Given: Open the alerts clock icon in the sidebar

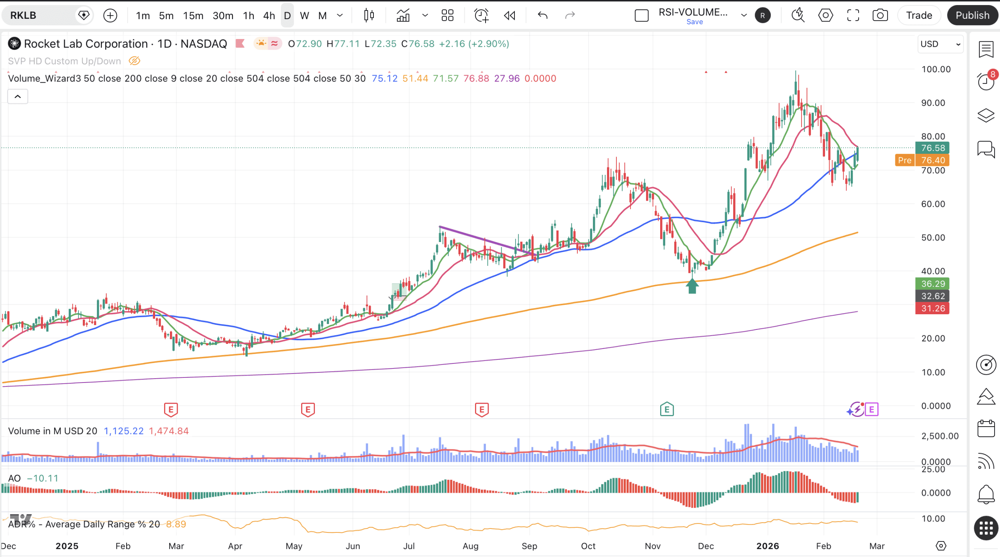Looking at the screenshot, I should click(986, 82).
